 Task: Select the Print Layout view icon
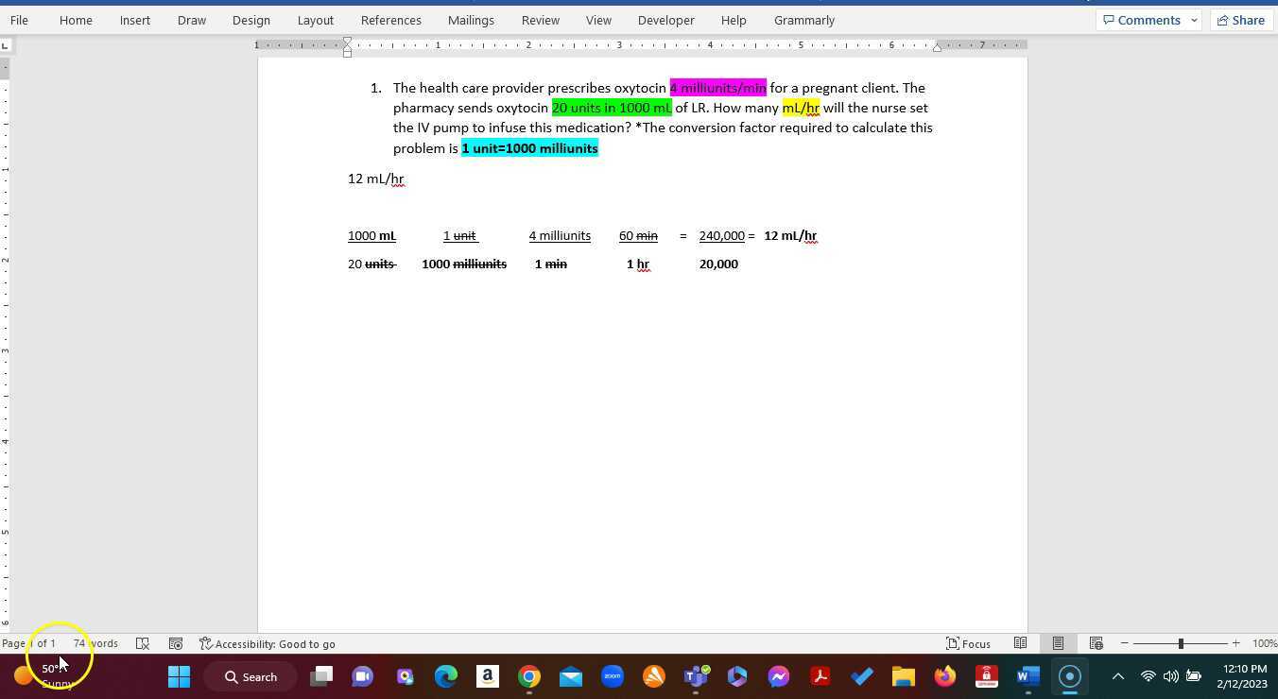(1059, 643)
